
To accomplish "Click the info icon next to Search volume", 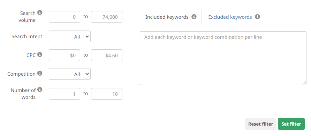I will point(40,12).
